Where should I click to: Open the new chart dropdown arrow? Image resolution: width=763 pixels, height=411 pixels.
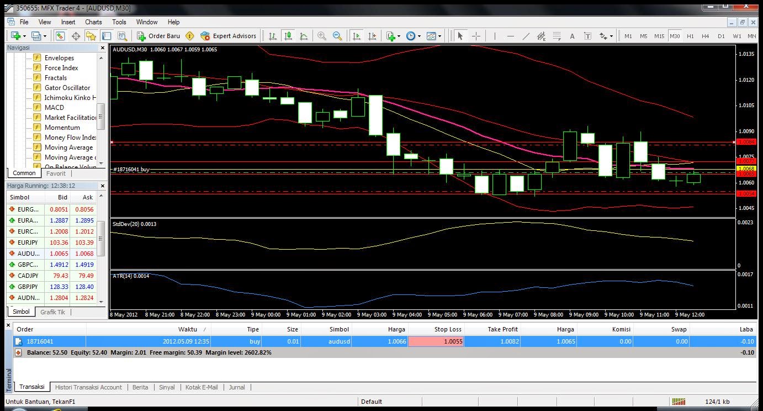pyautogui.click(x=25, y=36)
